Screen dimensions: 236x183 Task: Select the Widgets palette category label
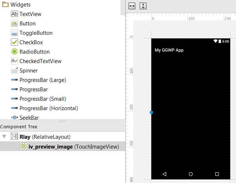point(21,4)
